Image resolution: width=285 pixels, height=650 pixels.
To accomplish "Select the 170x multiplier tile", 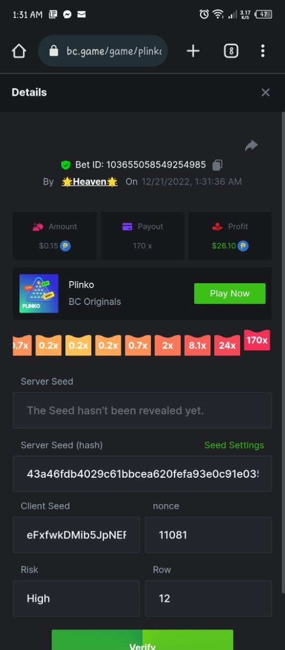I will coord(257,340).
